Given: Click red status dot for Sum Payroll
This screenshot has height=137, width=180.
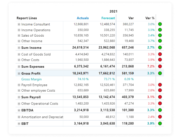Looking at the screenshot, I should point(160,97).
